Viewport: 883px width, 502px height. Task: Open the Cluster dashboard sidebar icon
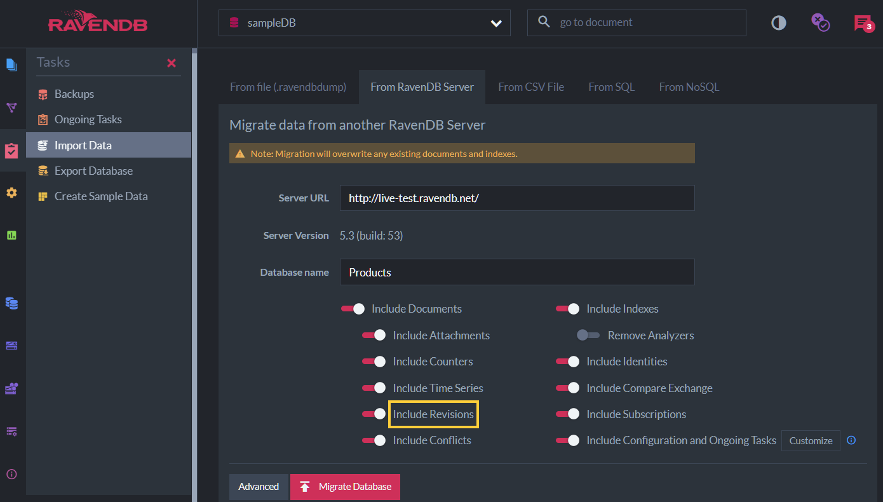pos(11,346)
